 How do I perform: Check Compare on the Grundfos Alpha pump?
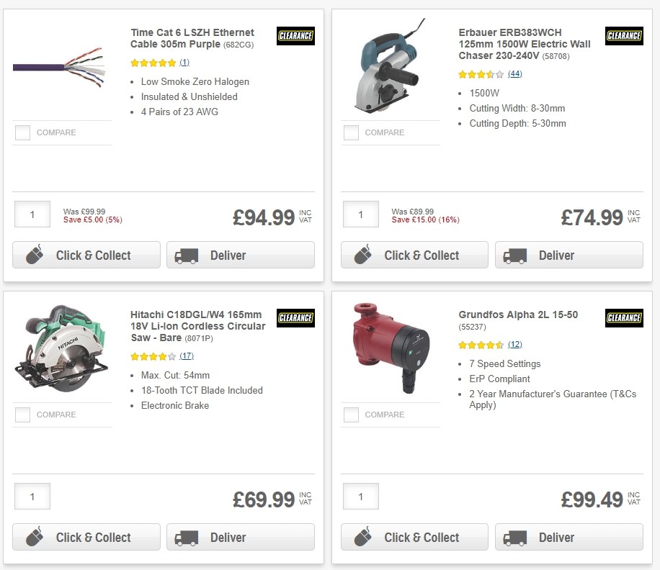[x=351, y=415]
